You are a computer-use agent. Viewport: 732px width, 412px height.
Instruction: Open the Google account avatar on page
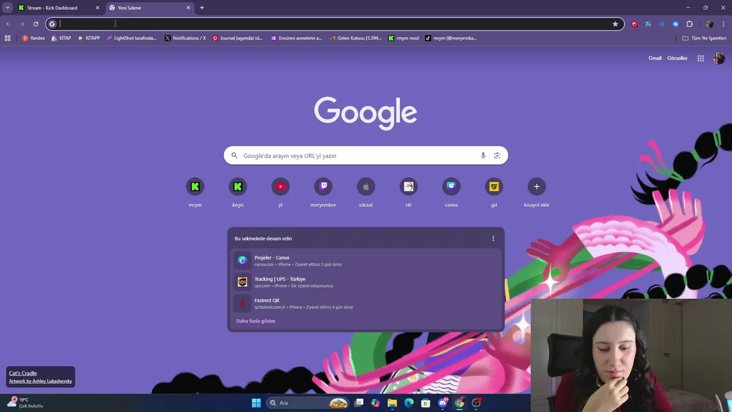[719, 58]
